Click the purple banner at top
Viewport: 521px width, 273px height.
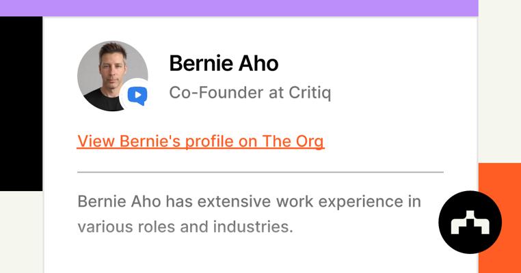pos(239,8)
